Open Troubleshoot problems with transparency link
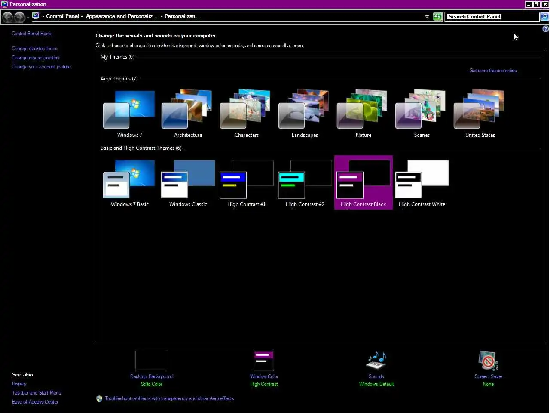This screenshot has height=413, width=550. pyautogui.click(x=169, y=398)
